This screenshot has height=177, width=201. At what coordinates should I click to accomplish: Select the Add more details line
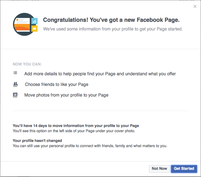(x=100, y=74)
